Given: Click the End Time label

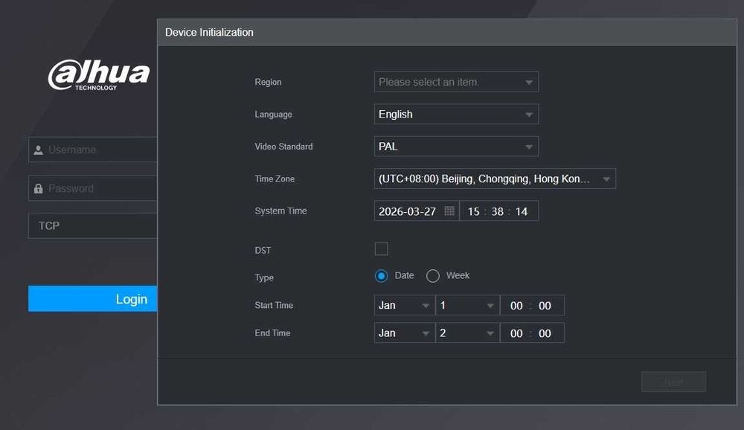Looking at the screenshot, I should click(x=272, y=333).
